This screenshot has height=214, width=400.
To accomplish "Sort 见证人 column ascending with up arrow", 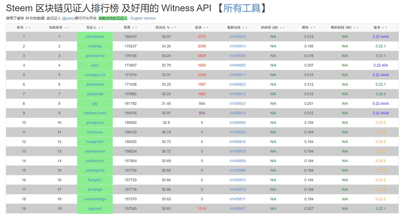I will 99,28.
